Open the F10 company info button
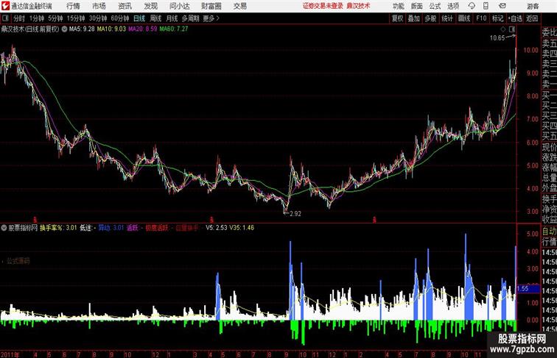Screen dimensions: 557x358 pos(481,18)
